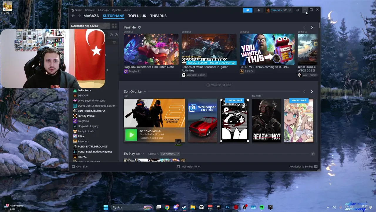Show next Yenilikler news items
The width and height of the screenshot is (376, 212).
coord(312,27)
